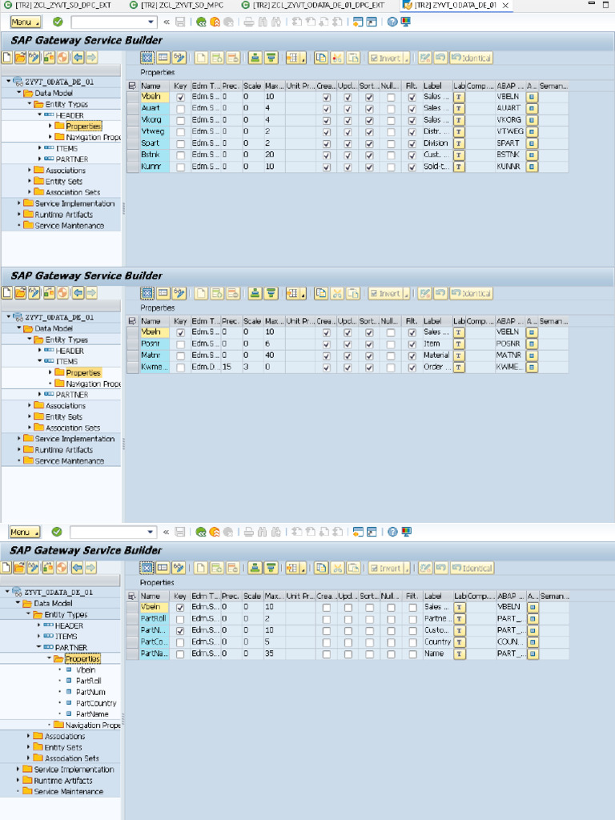
Task: Click Open Project icon in ITEMS properties view
Action: (x=20, y=293)
